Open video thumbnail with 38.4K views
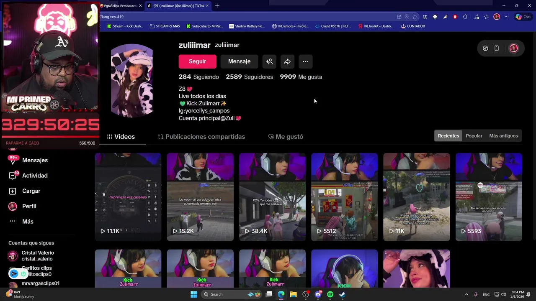The image size is (536, 301). (272, 197)
